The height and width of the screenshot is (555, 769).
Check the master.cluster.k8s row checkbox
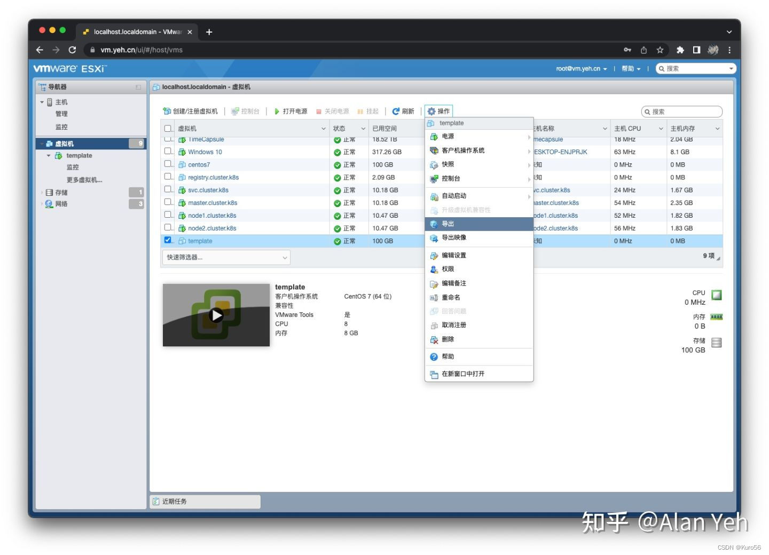point(168,202)
